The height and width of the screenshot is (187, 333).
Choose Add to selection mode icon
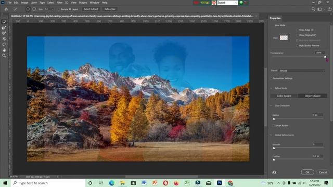[x=28, y=9]
